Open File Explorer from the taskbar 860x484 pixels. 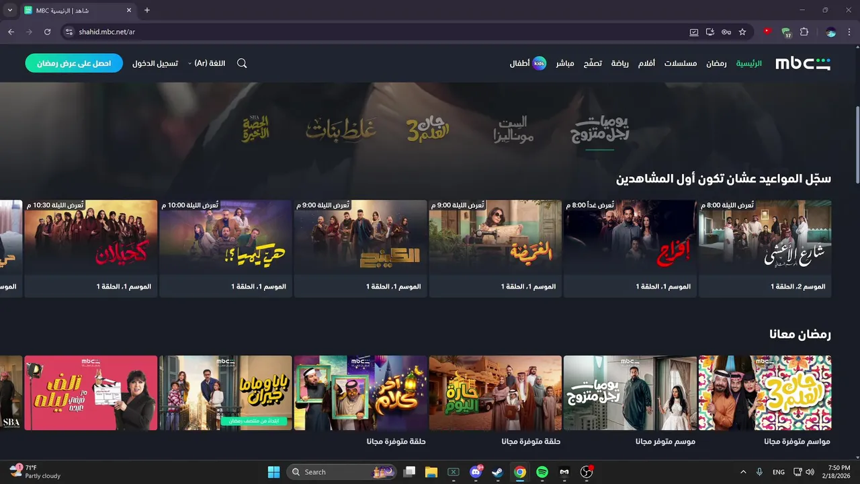point(431,472)
